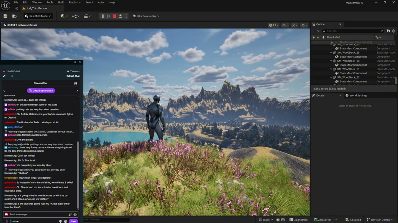Switch to the World Settings tab
Screen dimensions: 398x223
coord(356,95)
